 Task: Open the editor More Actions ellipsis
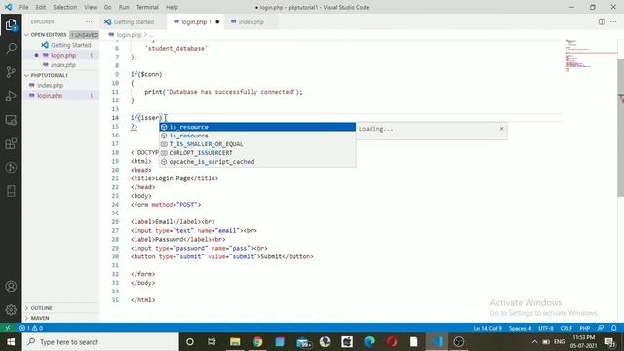click(613, 21)
